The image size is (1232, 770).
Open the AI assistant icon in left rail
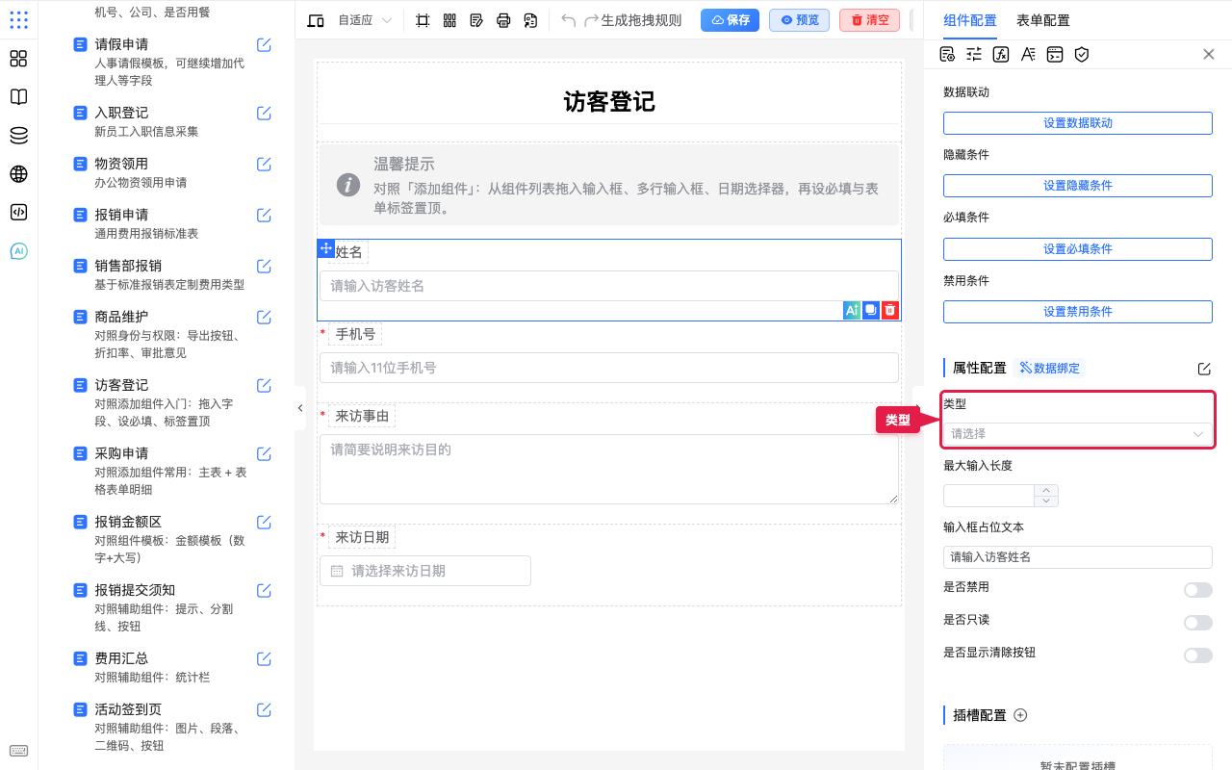18,251
